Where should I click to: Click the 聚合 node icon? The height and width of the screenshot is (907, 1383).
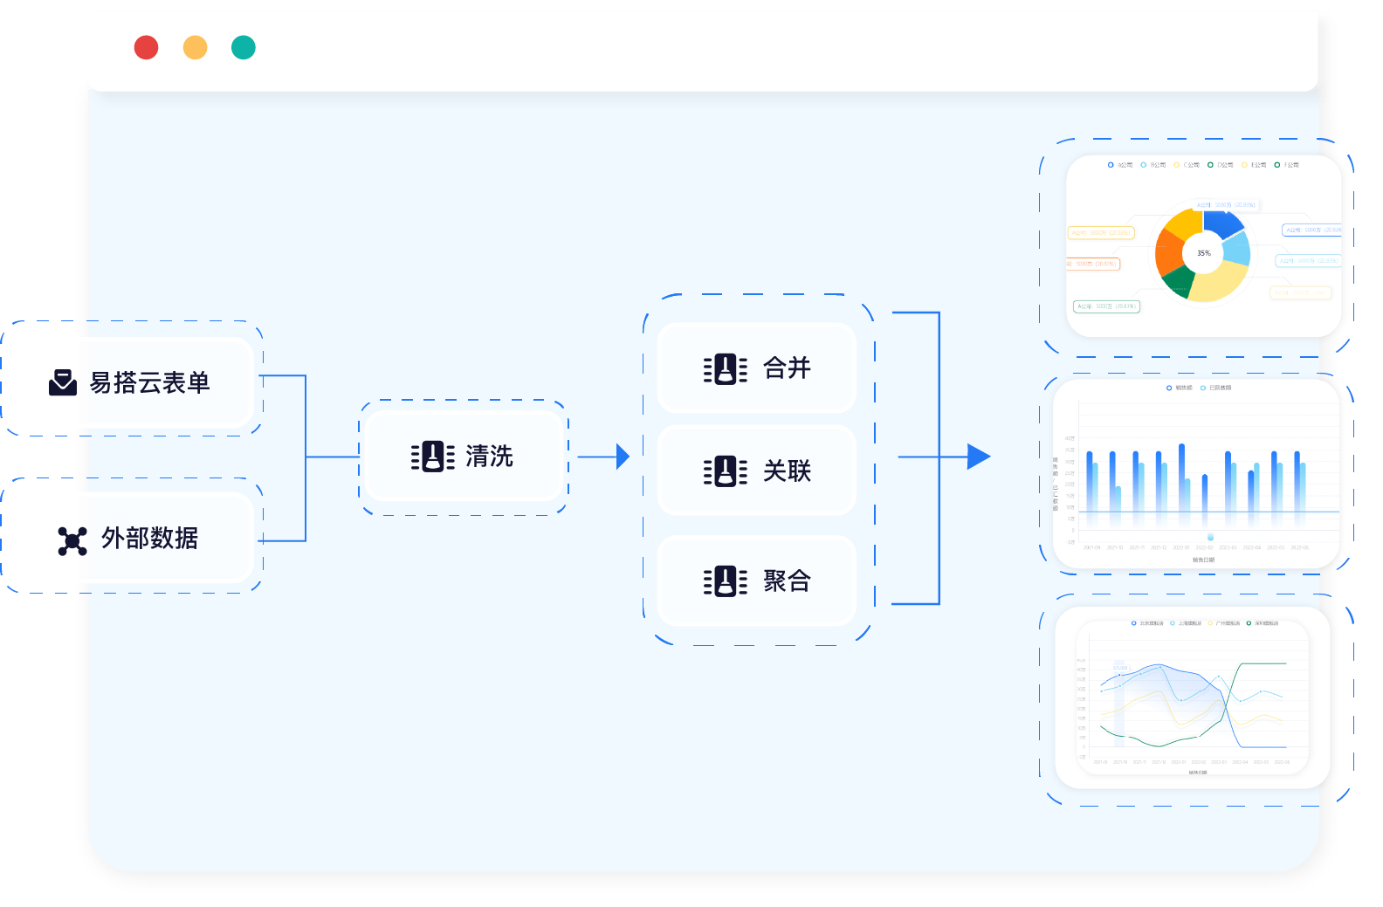[x=726, y=581]
